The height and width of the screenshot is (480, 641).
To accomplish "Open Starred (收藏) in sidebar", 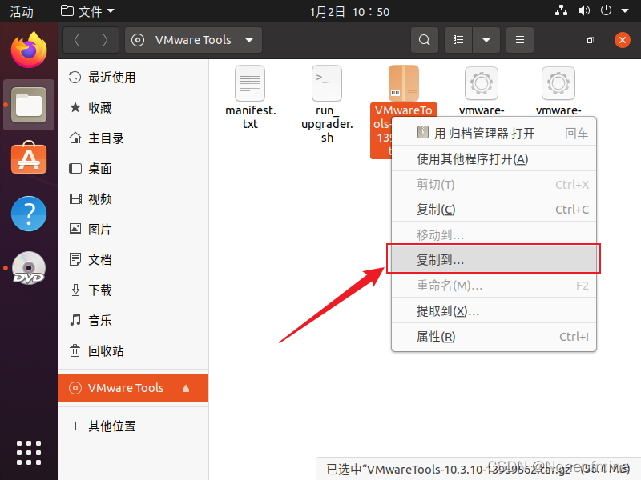I will (x=133, y=108).
